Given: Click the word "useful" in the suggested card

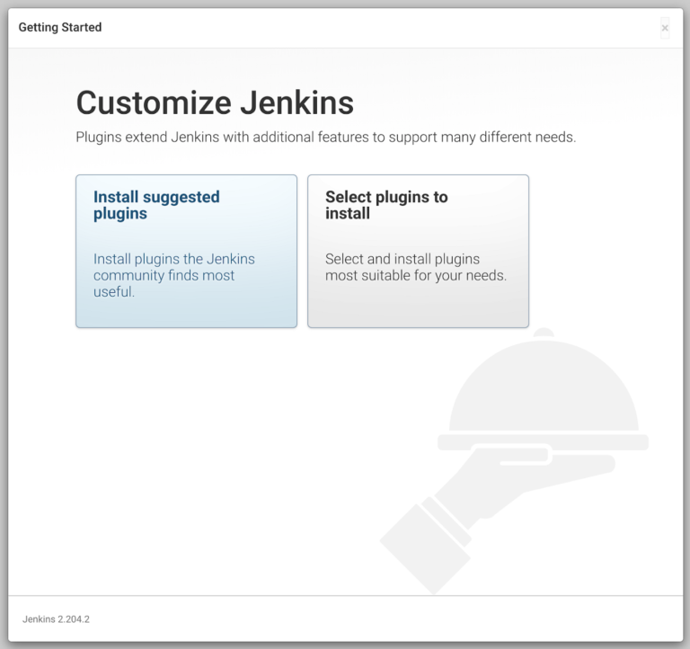Looking at the screenshot, I should tap(113, 291).
